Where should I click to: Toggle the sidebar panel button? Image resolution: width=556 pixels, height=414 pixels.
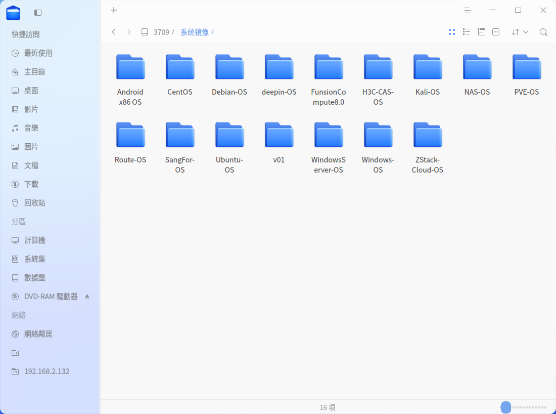coord(38,13)
